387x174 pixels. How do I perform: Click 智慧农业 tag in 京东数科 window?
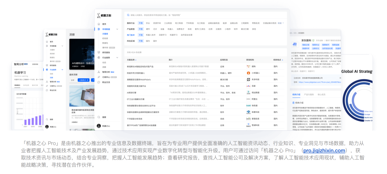point(315,45)
